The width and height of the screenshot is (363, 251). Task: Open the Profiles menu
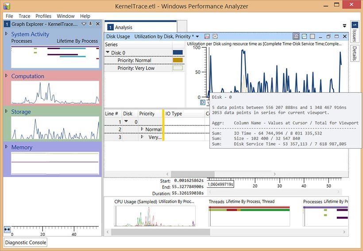(x=43, y=16)
